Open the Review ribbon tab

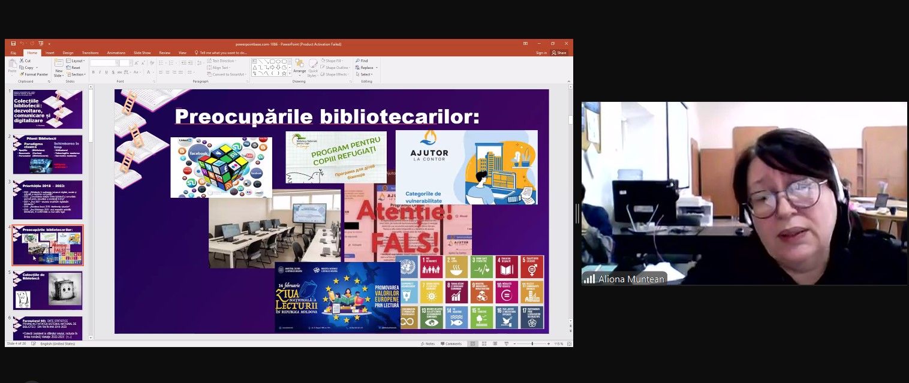[x=164, y=53]
